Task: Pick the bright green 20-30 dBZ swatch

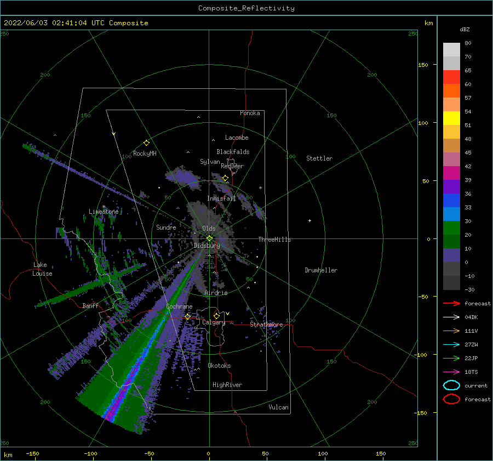Action: 451,228
